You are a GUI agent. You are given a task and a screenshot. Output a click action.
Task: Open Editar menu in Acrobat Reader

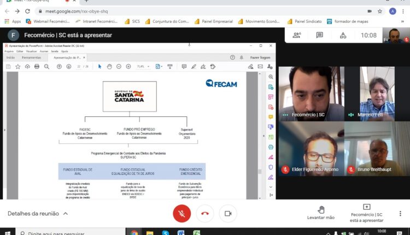pyautogui.click(x=20, y=51)
